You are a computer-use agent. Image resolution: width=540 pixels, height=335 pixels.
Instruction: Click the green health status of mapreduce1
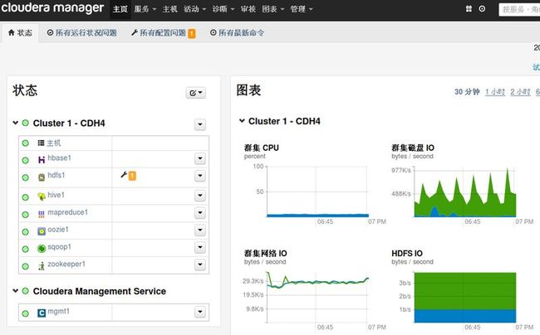pos(26,215)
